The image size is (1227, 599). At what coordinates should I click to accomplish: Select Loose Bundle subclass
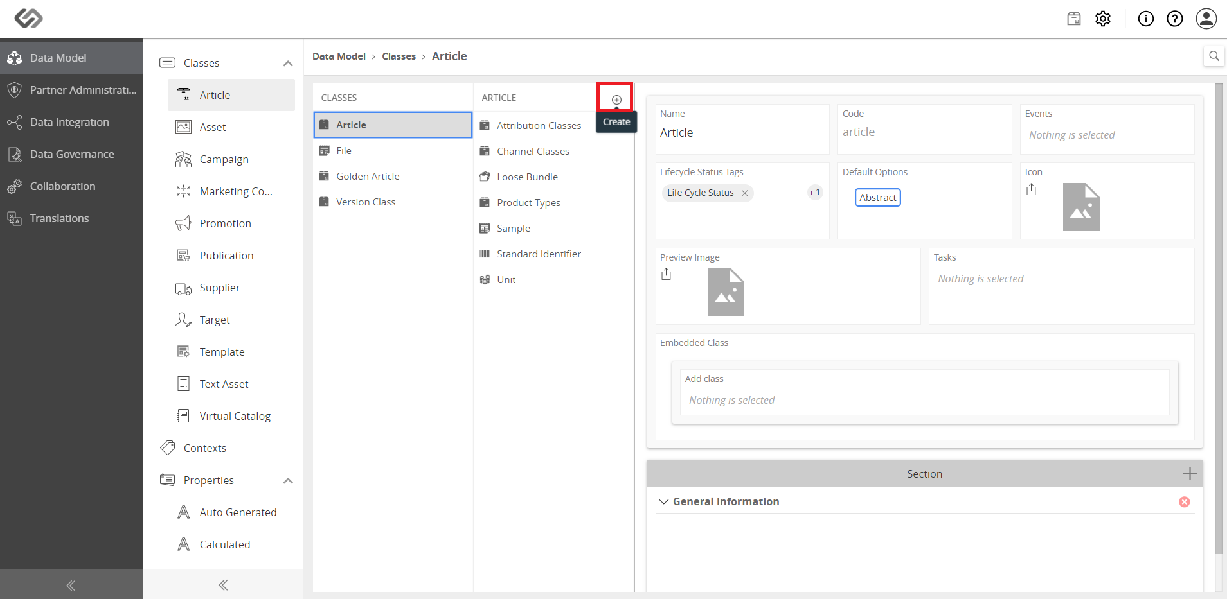553,177
